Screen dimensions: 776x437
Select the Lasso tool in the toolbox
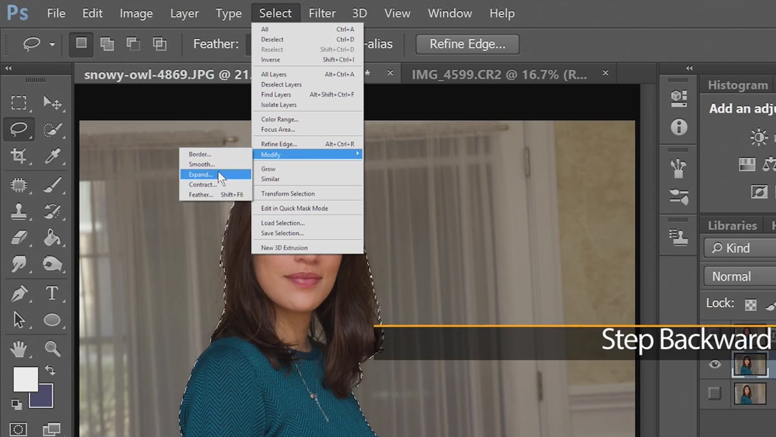click(x=19, y=129)
